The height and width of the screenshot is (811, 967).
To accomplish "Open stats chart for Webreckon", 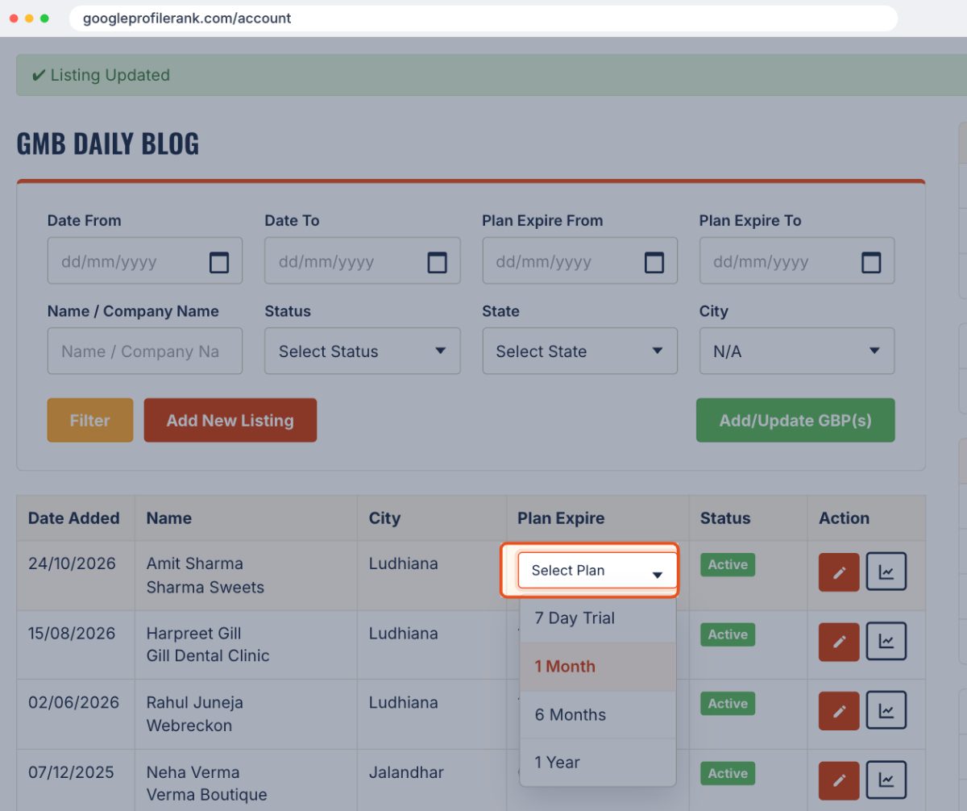I will [886, 711].
